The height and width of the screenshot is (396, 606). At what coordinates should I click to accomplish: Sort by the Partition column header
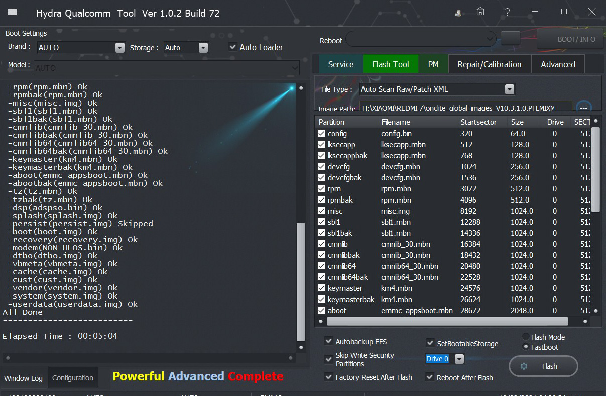coord(331,122)
